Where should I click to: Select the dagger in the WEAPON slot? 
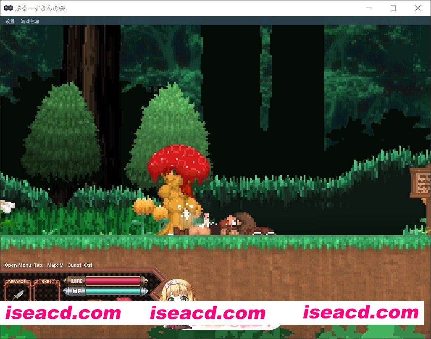[x=18, y=294]
